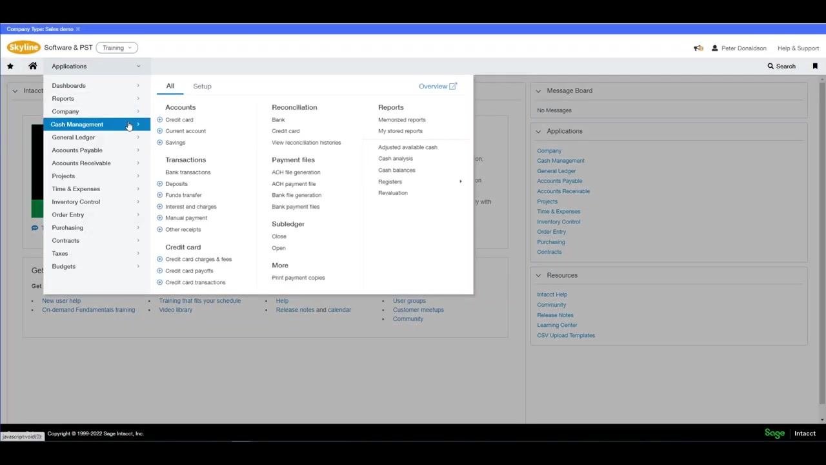
Task: Open the Overview external link
Action: click(438, 86)
